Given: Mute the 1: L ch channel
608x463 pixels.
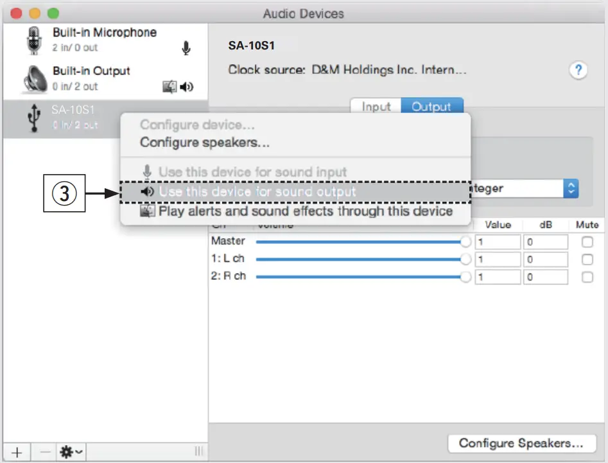Looking at the screenshot, I should click(587, 259).
